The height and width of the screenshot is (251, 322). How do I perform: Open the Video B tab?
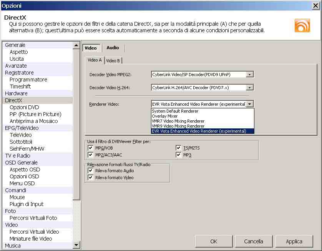tap(113, 61)
